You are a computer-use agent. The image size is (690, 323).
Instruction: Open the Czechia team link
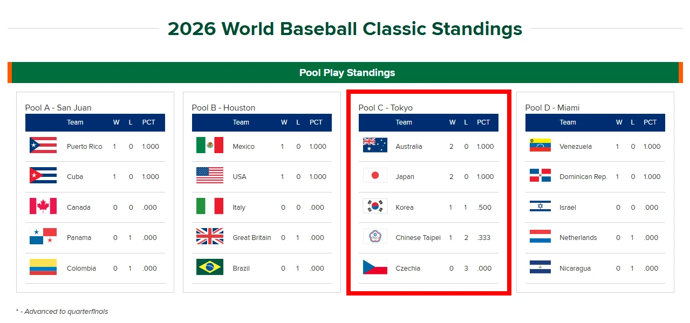pos(408,269)
